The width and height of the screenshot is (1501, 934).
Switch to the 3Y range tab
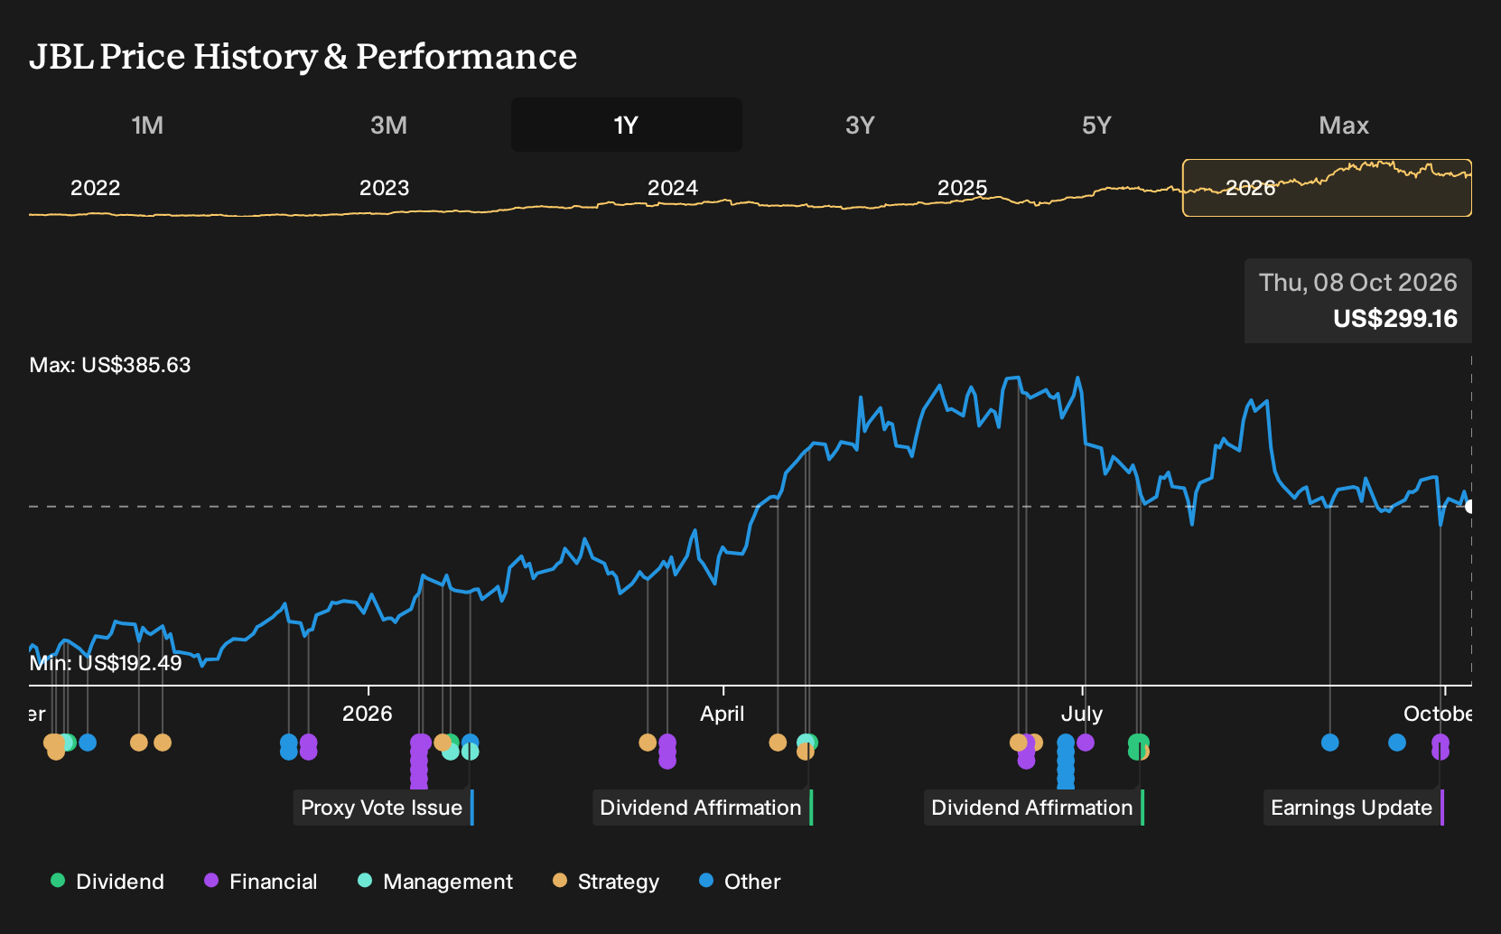pyautogui.click(x=860, y=125)
